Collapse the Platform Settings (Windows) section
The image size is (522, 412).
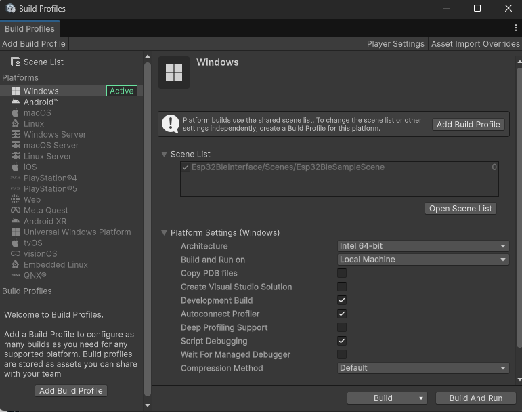(x=164, y=233)
